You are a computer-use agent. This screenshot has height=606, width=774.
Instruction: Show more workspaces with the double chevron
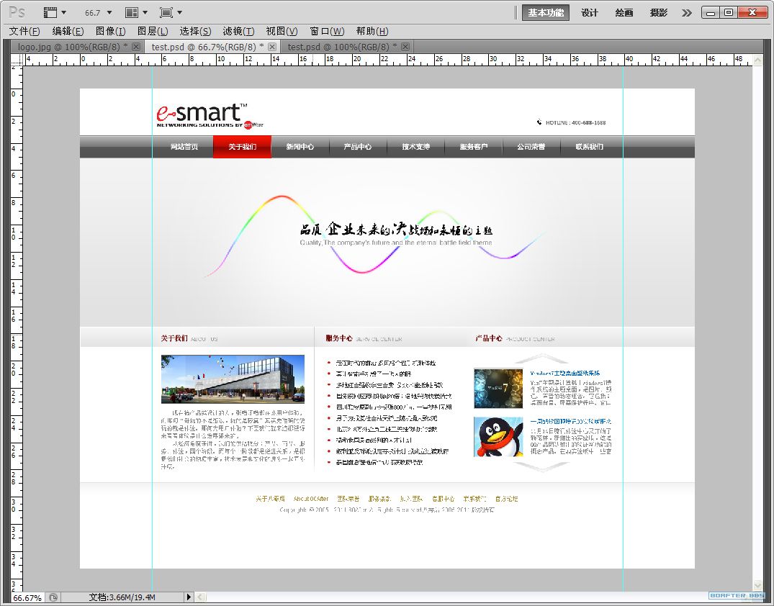pyautogui.click(x=687, y=13)
